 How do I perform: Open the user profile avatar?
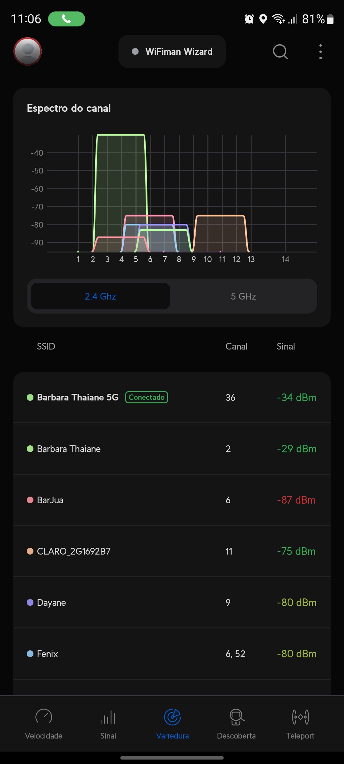pos(28,51)
